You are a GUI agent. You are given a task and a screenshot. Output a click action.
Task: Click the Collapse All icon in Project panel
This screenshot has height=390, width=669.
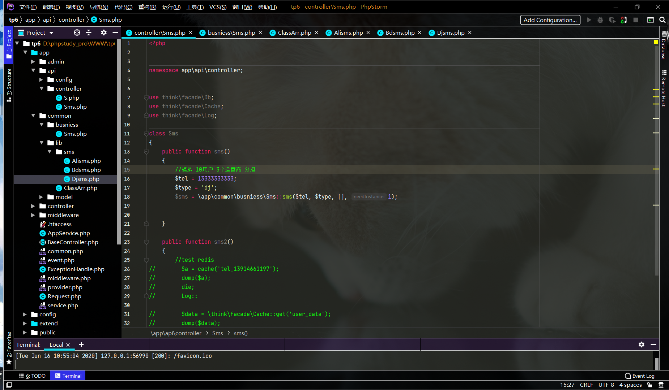pos(89,32)
